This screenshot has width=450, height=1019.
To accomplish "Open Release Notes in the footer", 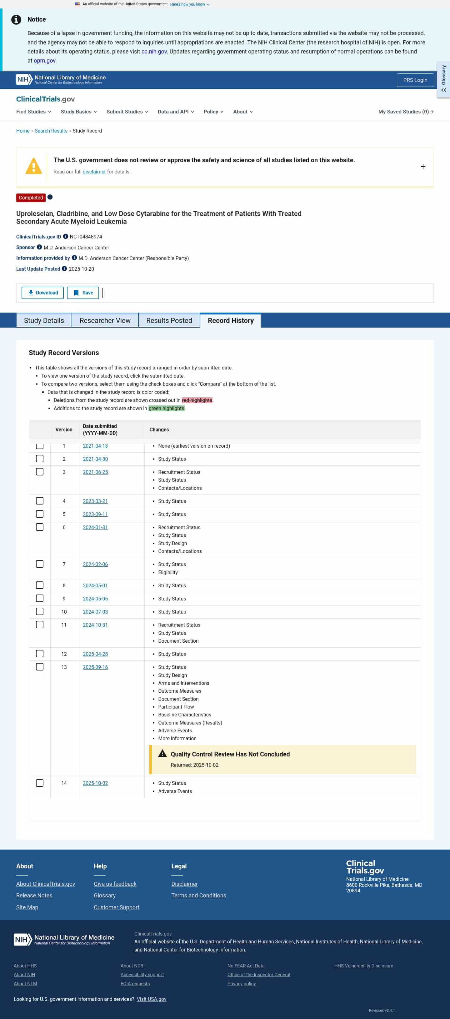I will (x=34, y=896).
